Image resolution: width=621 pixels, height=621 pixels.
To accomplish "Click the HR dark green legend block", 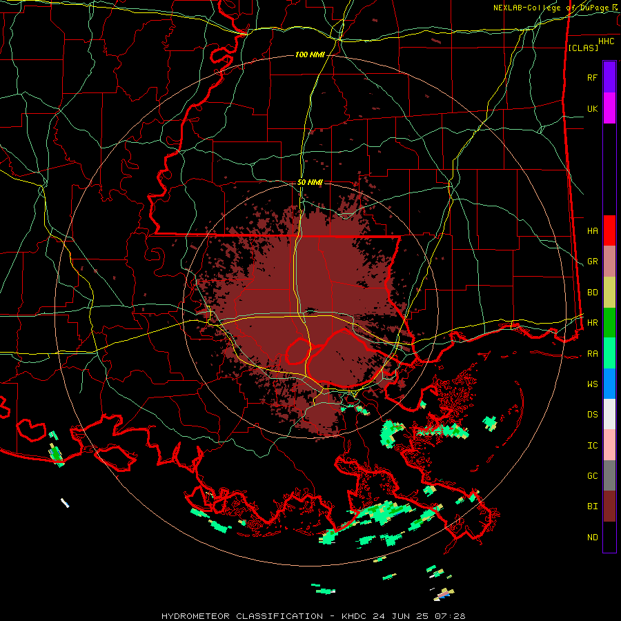I will [x=609, y=323].
